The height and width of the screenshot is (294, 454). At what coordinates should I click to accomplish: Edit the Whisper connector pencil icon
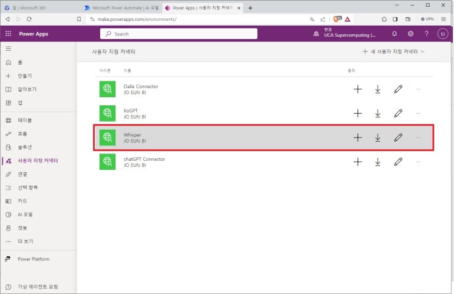(x=398, y=138)
